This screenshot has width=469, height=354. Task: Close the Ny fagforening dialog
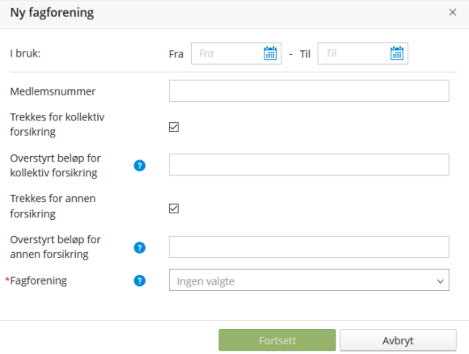pos(452,12)
